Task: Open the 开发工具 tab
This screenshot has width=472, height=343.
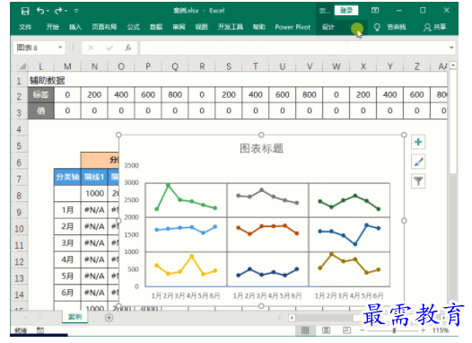Action: (231, 27)
